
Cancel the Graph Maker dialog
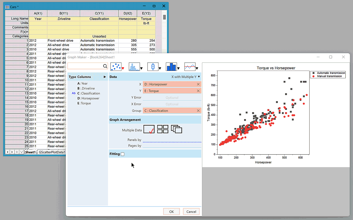point(191,211)
